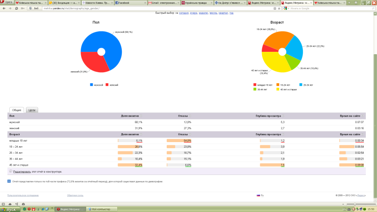Click help icon beside first Доля визитов header
Image resolution: width=377 pixels, height=212 pixels.
[x=141, y=116]
